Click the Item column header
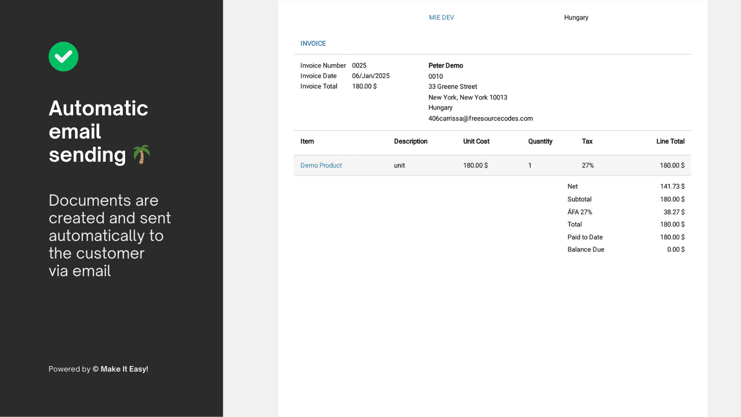Screen dimensions: 741x417 (x=307, y=141)
